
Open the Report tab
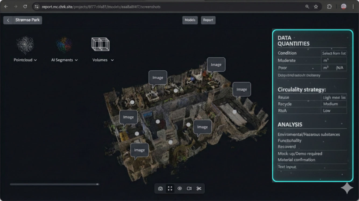(208, 20)
